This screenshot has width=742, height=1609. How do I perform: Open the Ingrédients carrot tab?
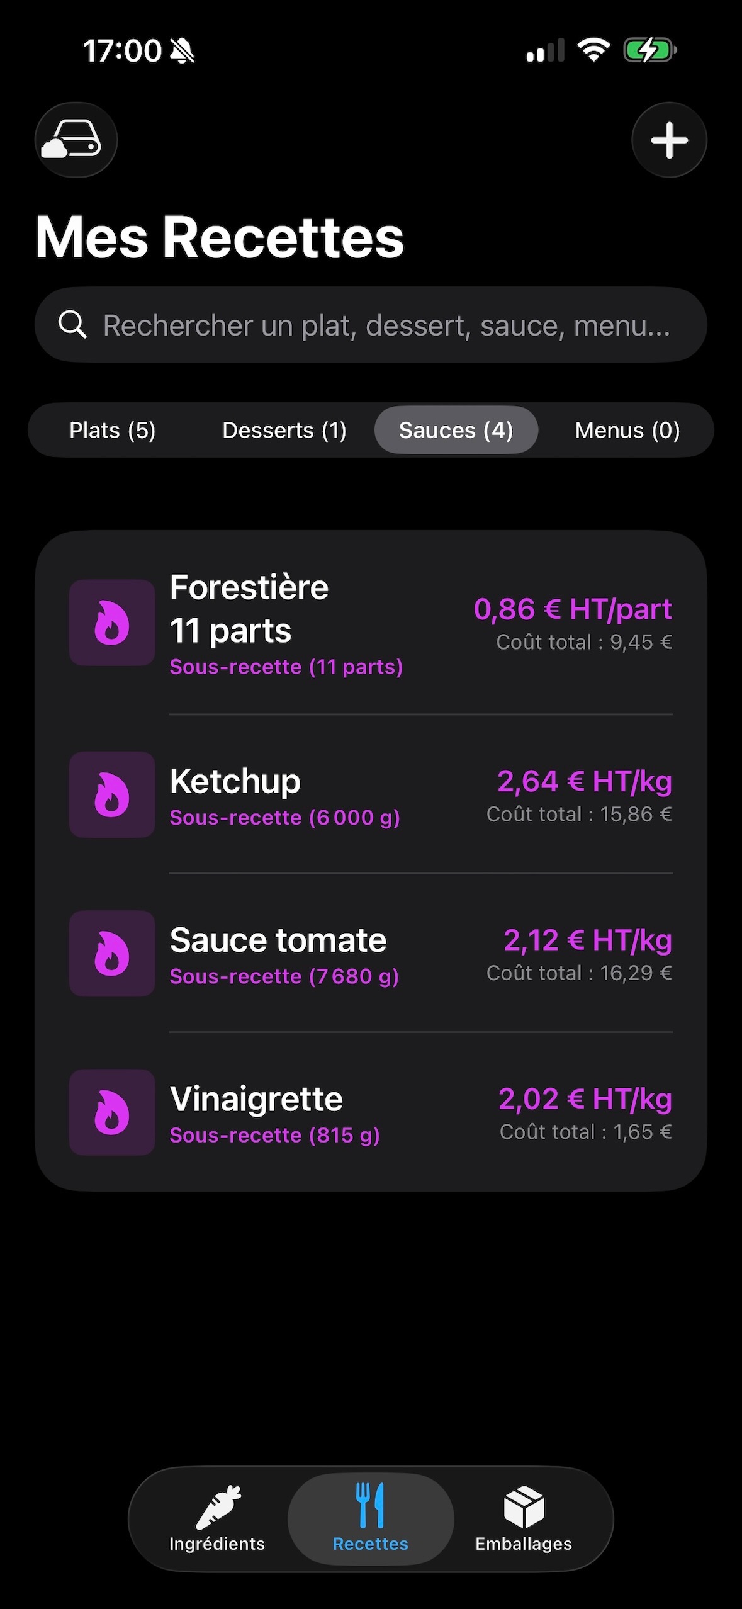[x=217, y=1518]
